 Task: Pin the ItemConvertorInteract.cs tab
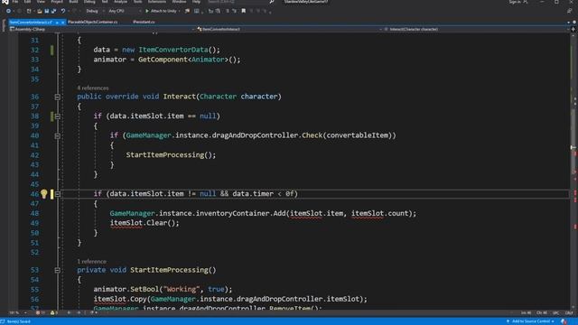point(57,23)
